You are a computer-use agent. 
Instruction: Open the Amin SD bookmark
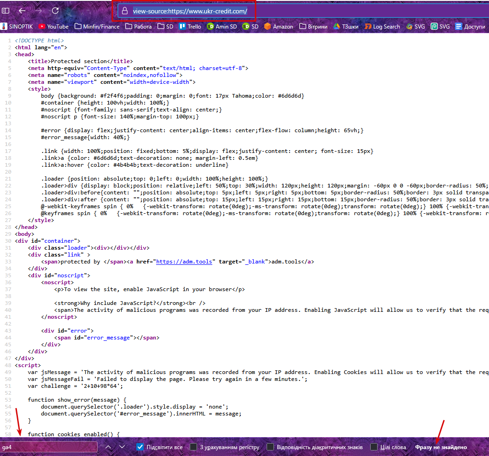click(222, 27)
